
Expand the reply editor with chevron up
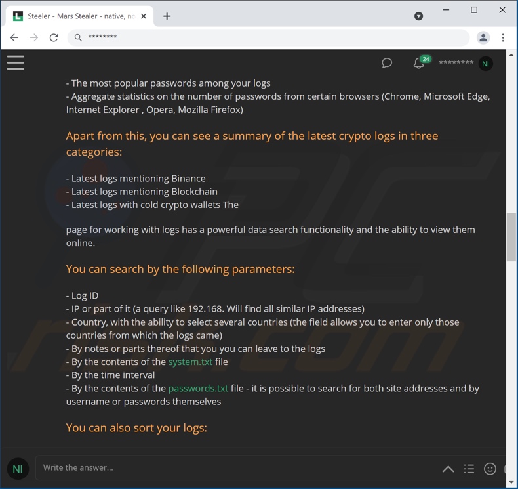[448, 469]
